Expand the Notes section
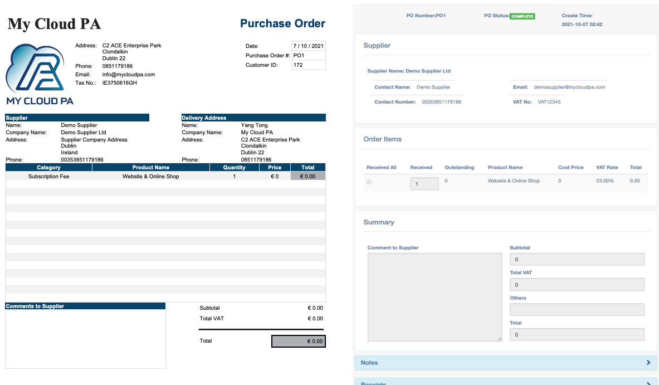 506,363
